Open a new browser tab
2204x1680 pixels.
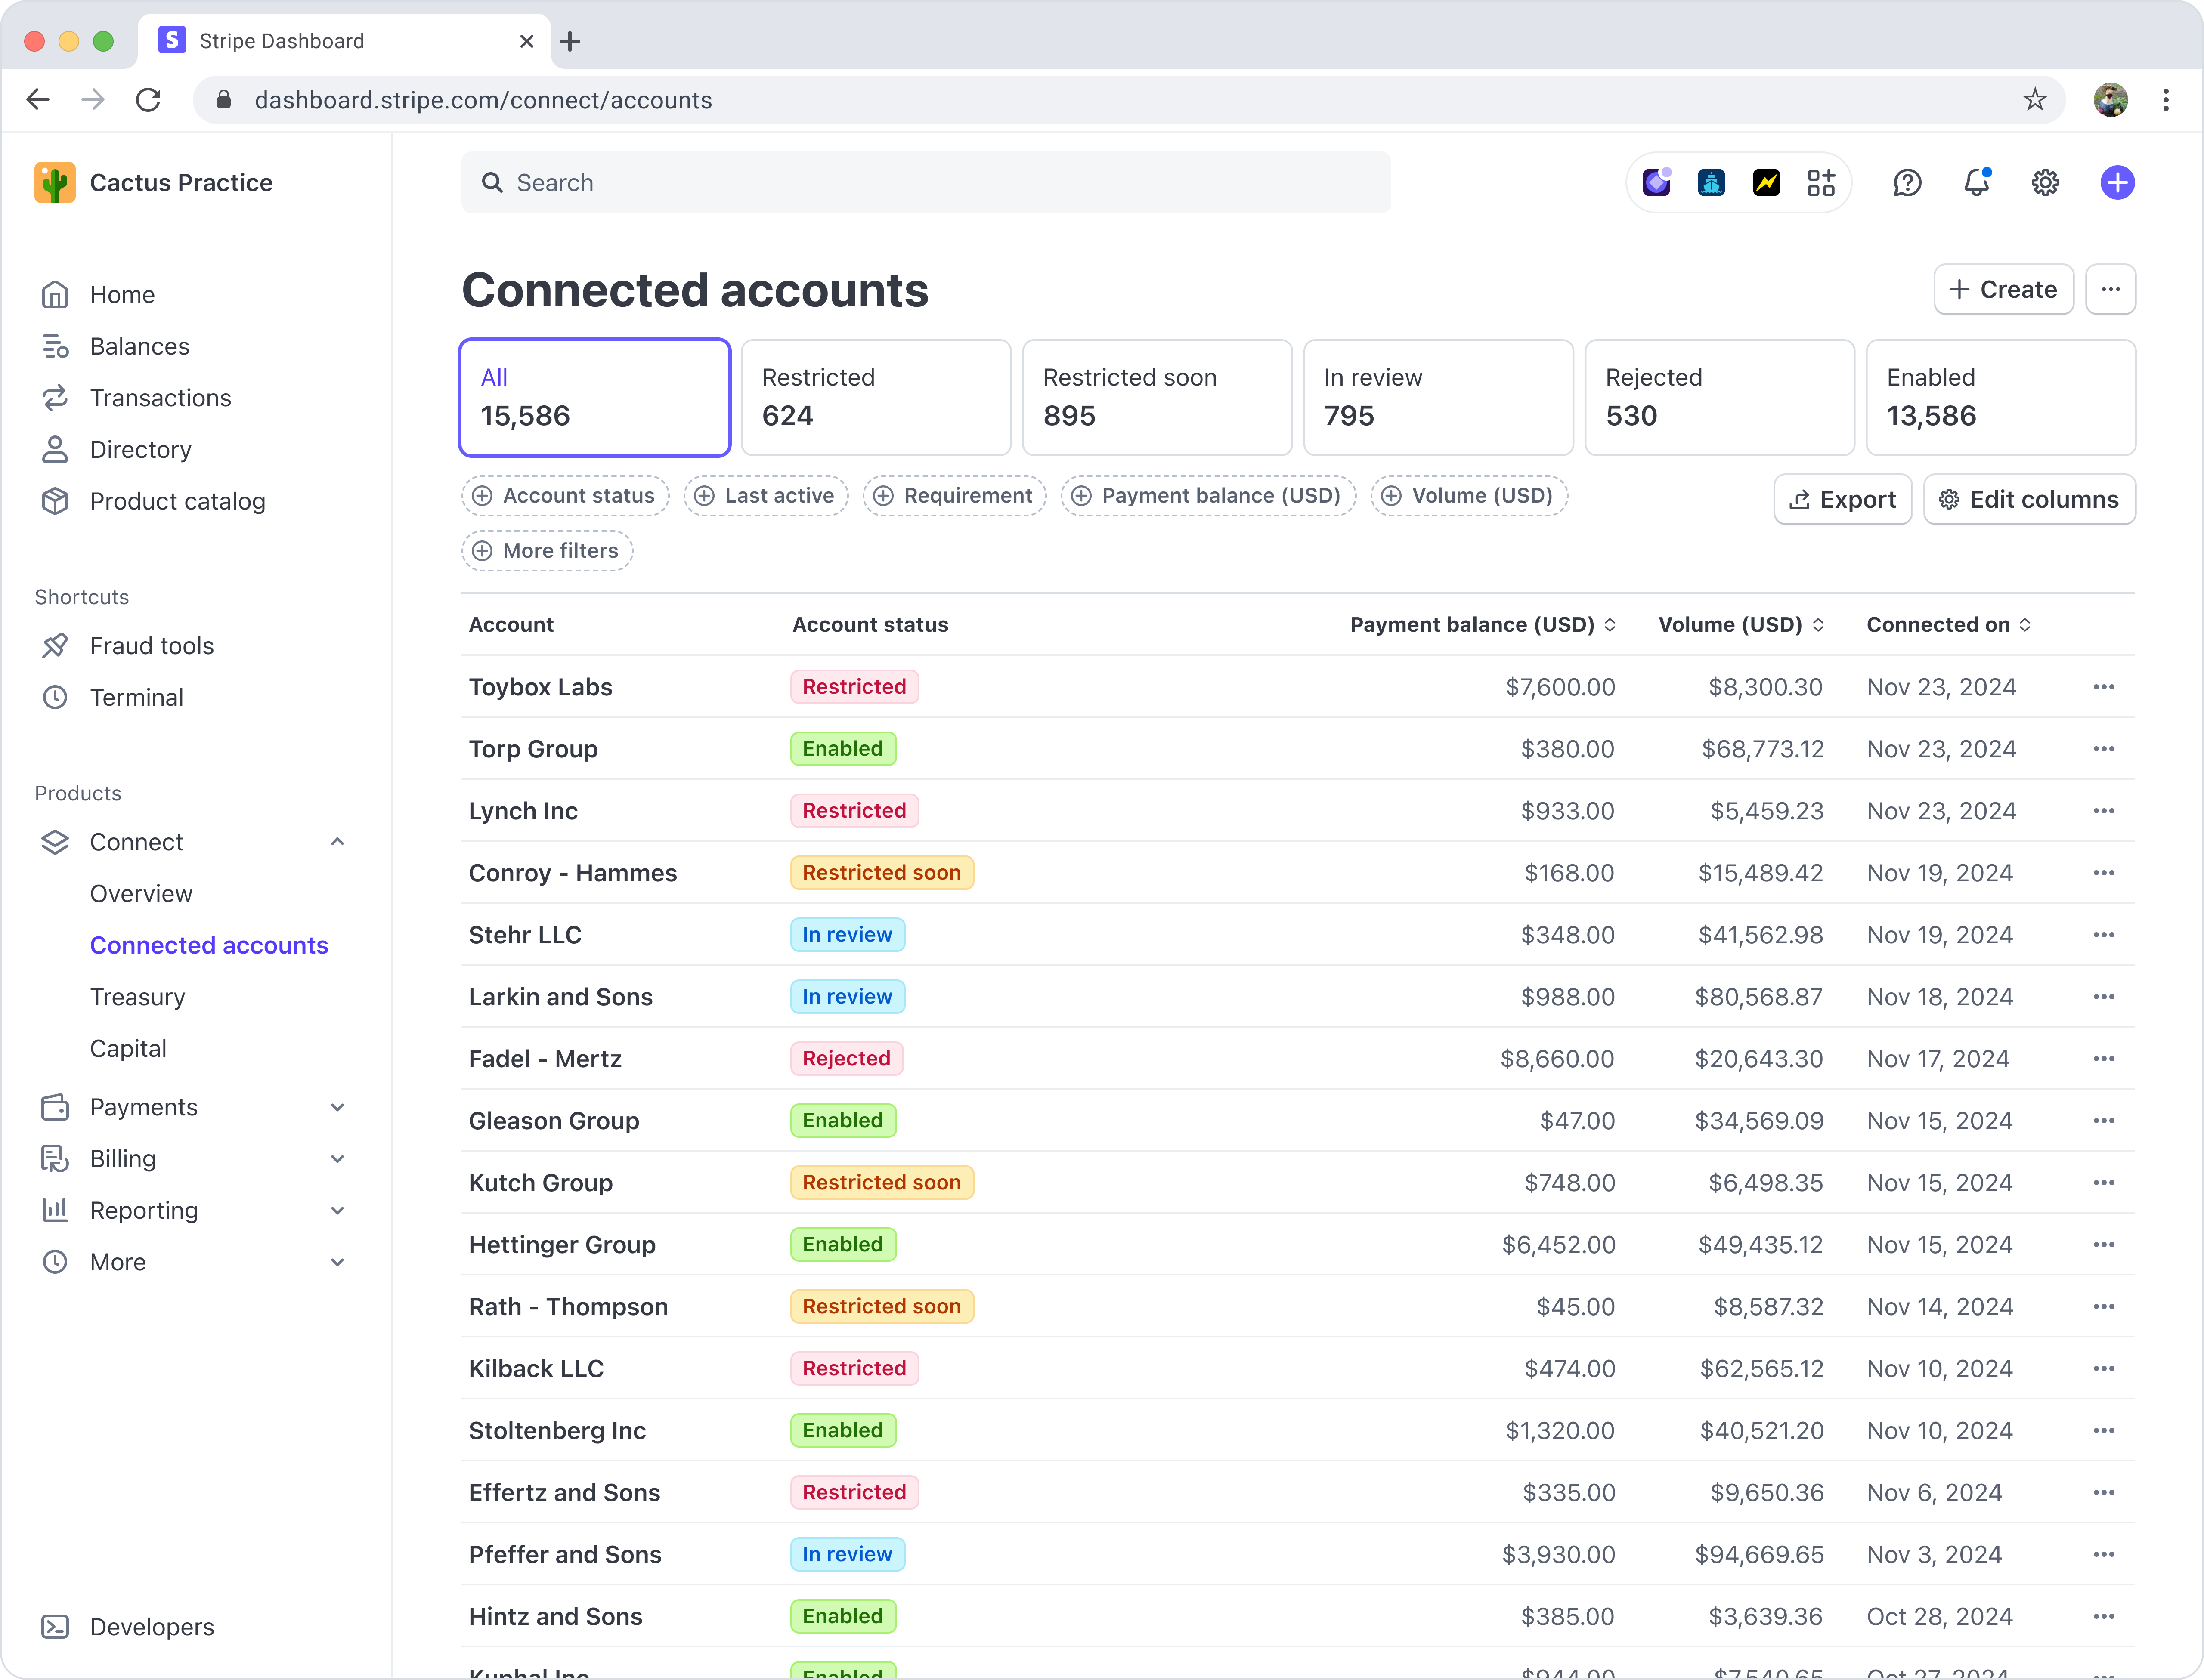pyautogui.click(x=570, y=41)
